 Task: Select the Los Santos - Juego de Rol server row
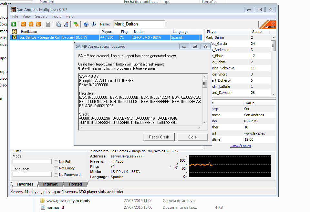[x=106, y=37]
